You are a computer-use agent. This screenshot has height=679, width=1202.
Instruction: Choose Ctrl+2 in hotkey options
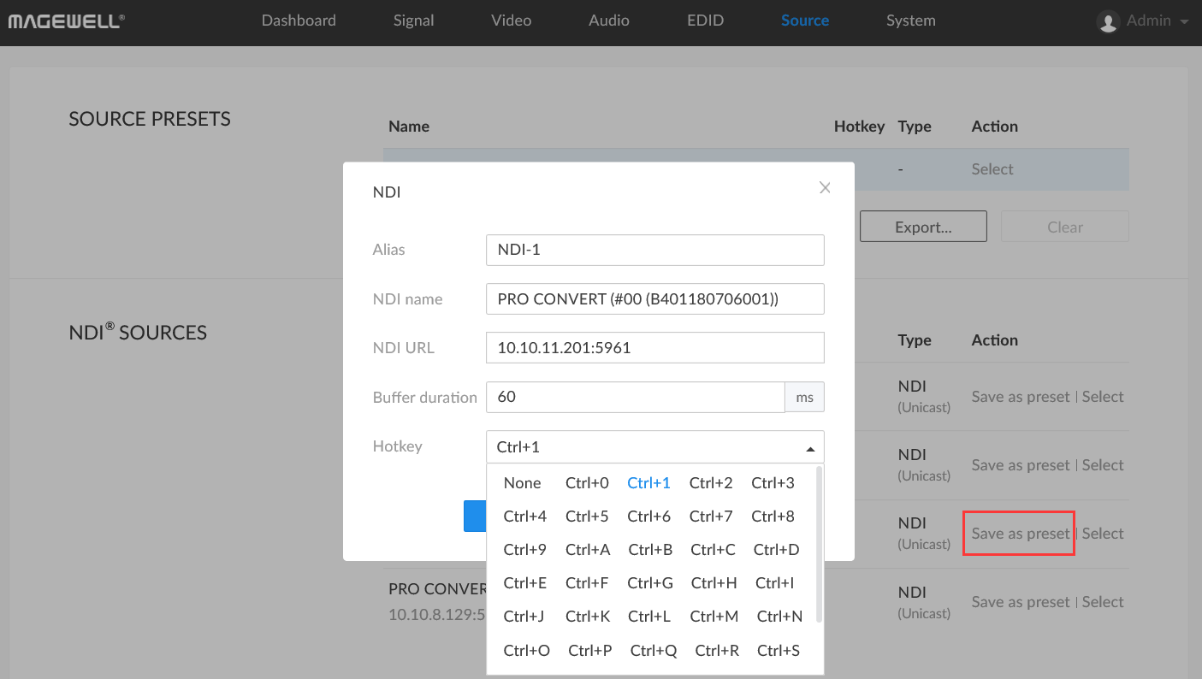(711, 483)
